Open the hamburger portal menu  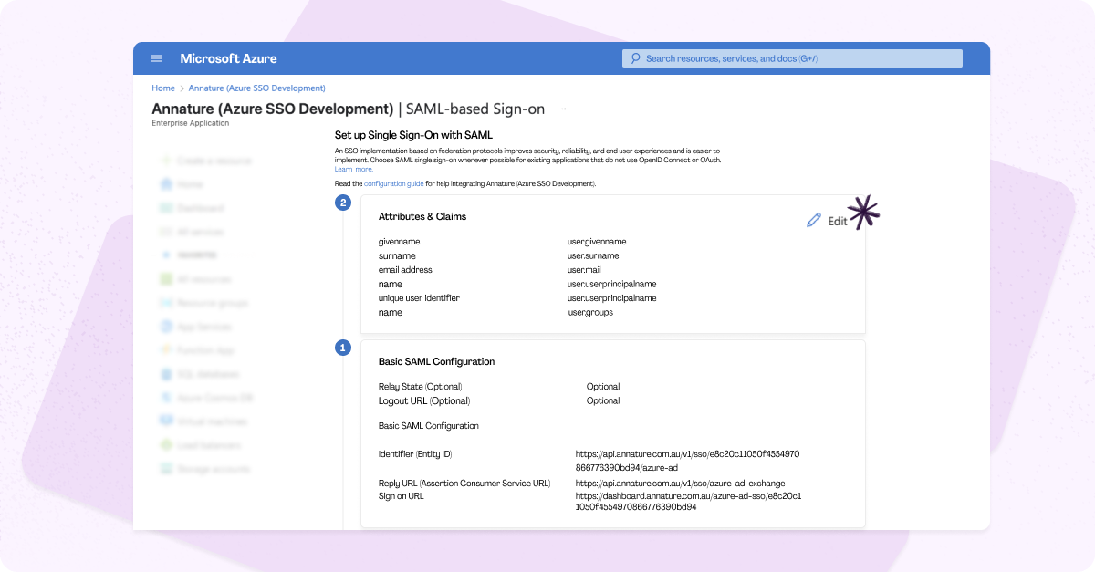pos(156,58)
